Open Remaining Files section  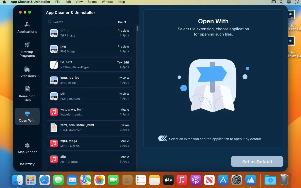point(27,94)
